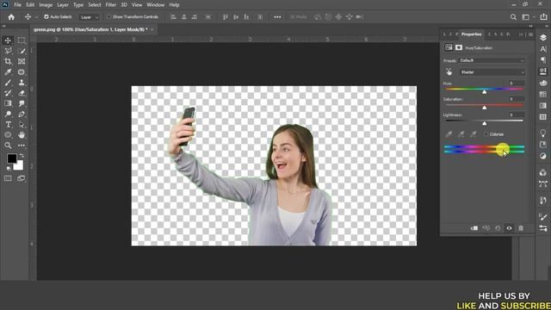Image resolution: width=551 pixels, height=310 pixels.
Task: Close the green.png document tab
Action: (152, 29)
